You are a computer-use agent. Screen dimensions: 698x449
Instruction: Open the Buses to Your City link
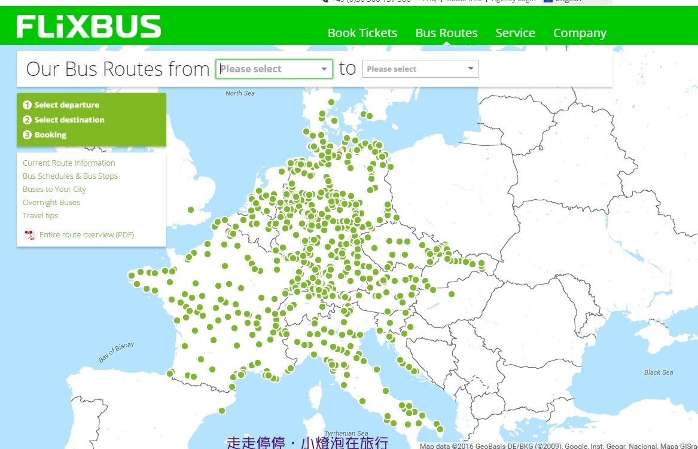click(54, 189)
